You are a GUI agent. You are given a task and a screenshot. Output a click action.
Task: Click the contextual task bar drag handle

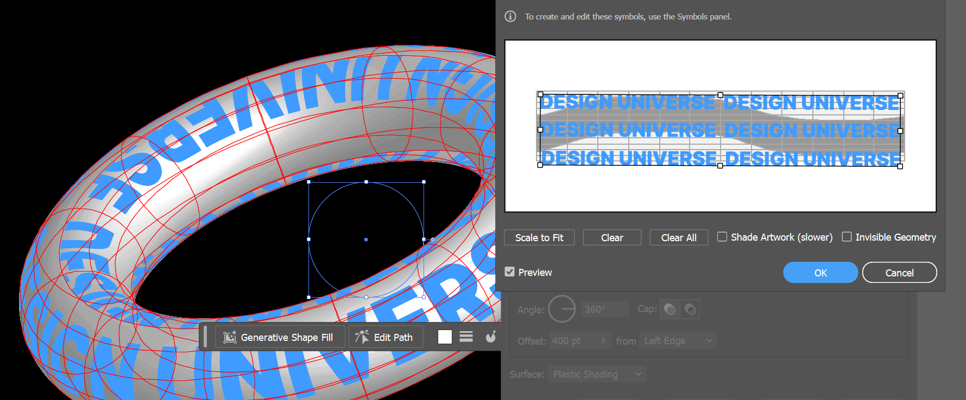[205, 337]
